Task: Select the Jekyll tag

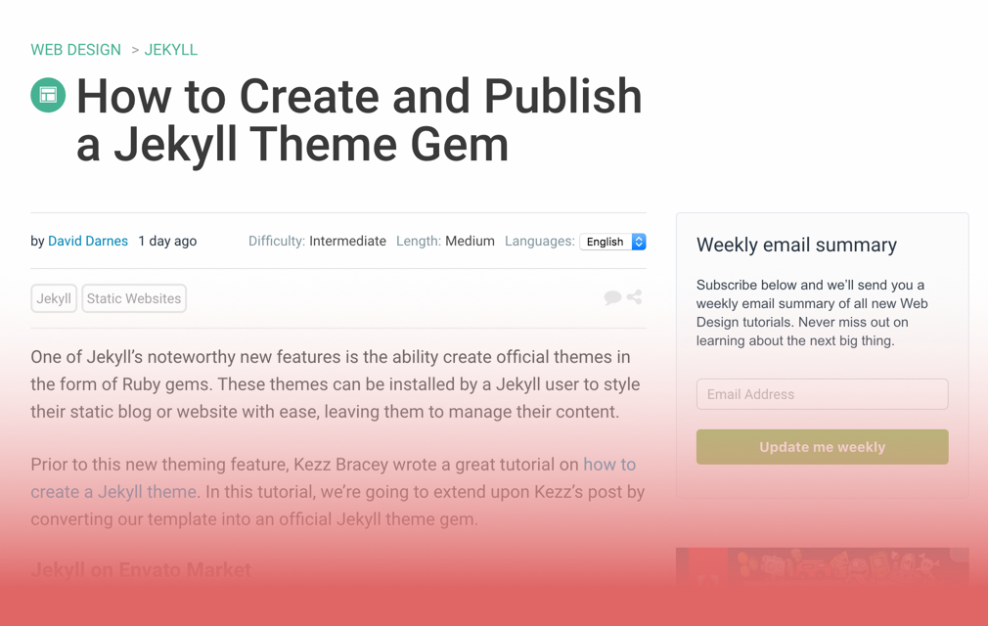Action: tap(54, 298)
